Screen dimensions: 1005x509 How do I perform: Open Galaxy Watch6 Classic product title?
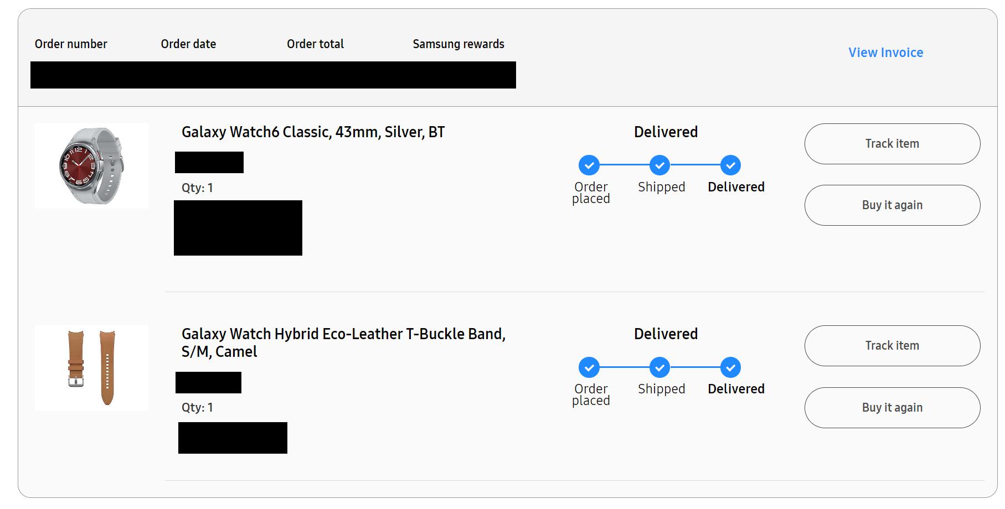pyautogui.click(x=313, y=132)
